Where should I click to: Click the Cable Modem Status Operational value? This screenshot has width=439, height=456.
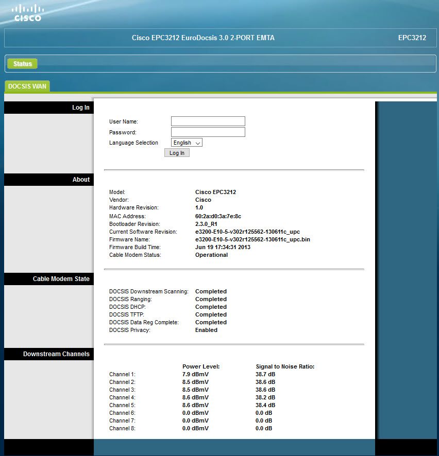coord(211,255)
